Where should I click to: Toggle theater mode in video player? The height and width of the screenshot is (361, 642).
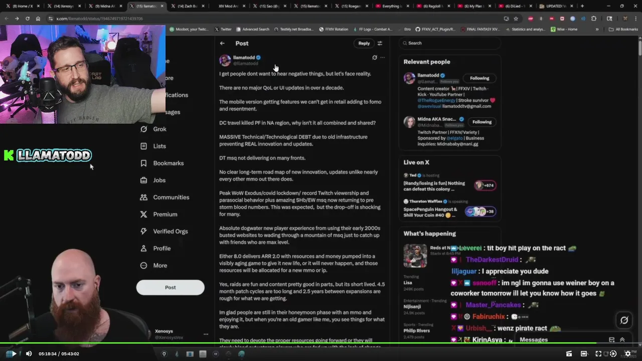click(x=584, y=353)
